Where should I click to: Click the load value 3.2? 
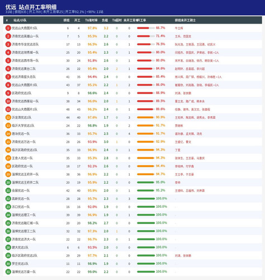[106, 28]
